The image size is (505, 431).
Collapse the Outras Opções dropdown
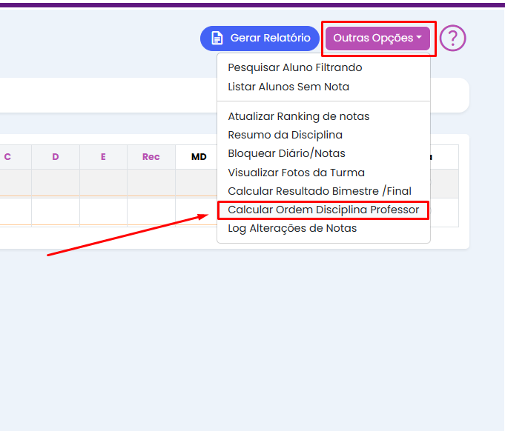point(377,39)
